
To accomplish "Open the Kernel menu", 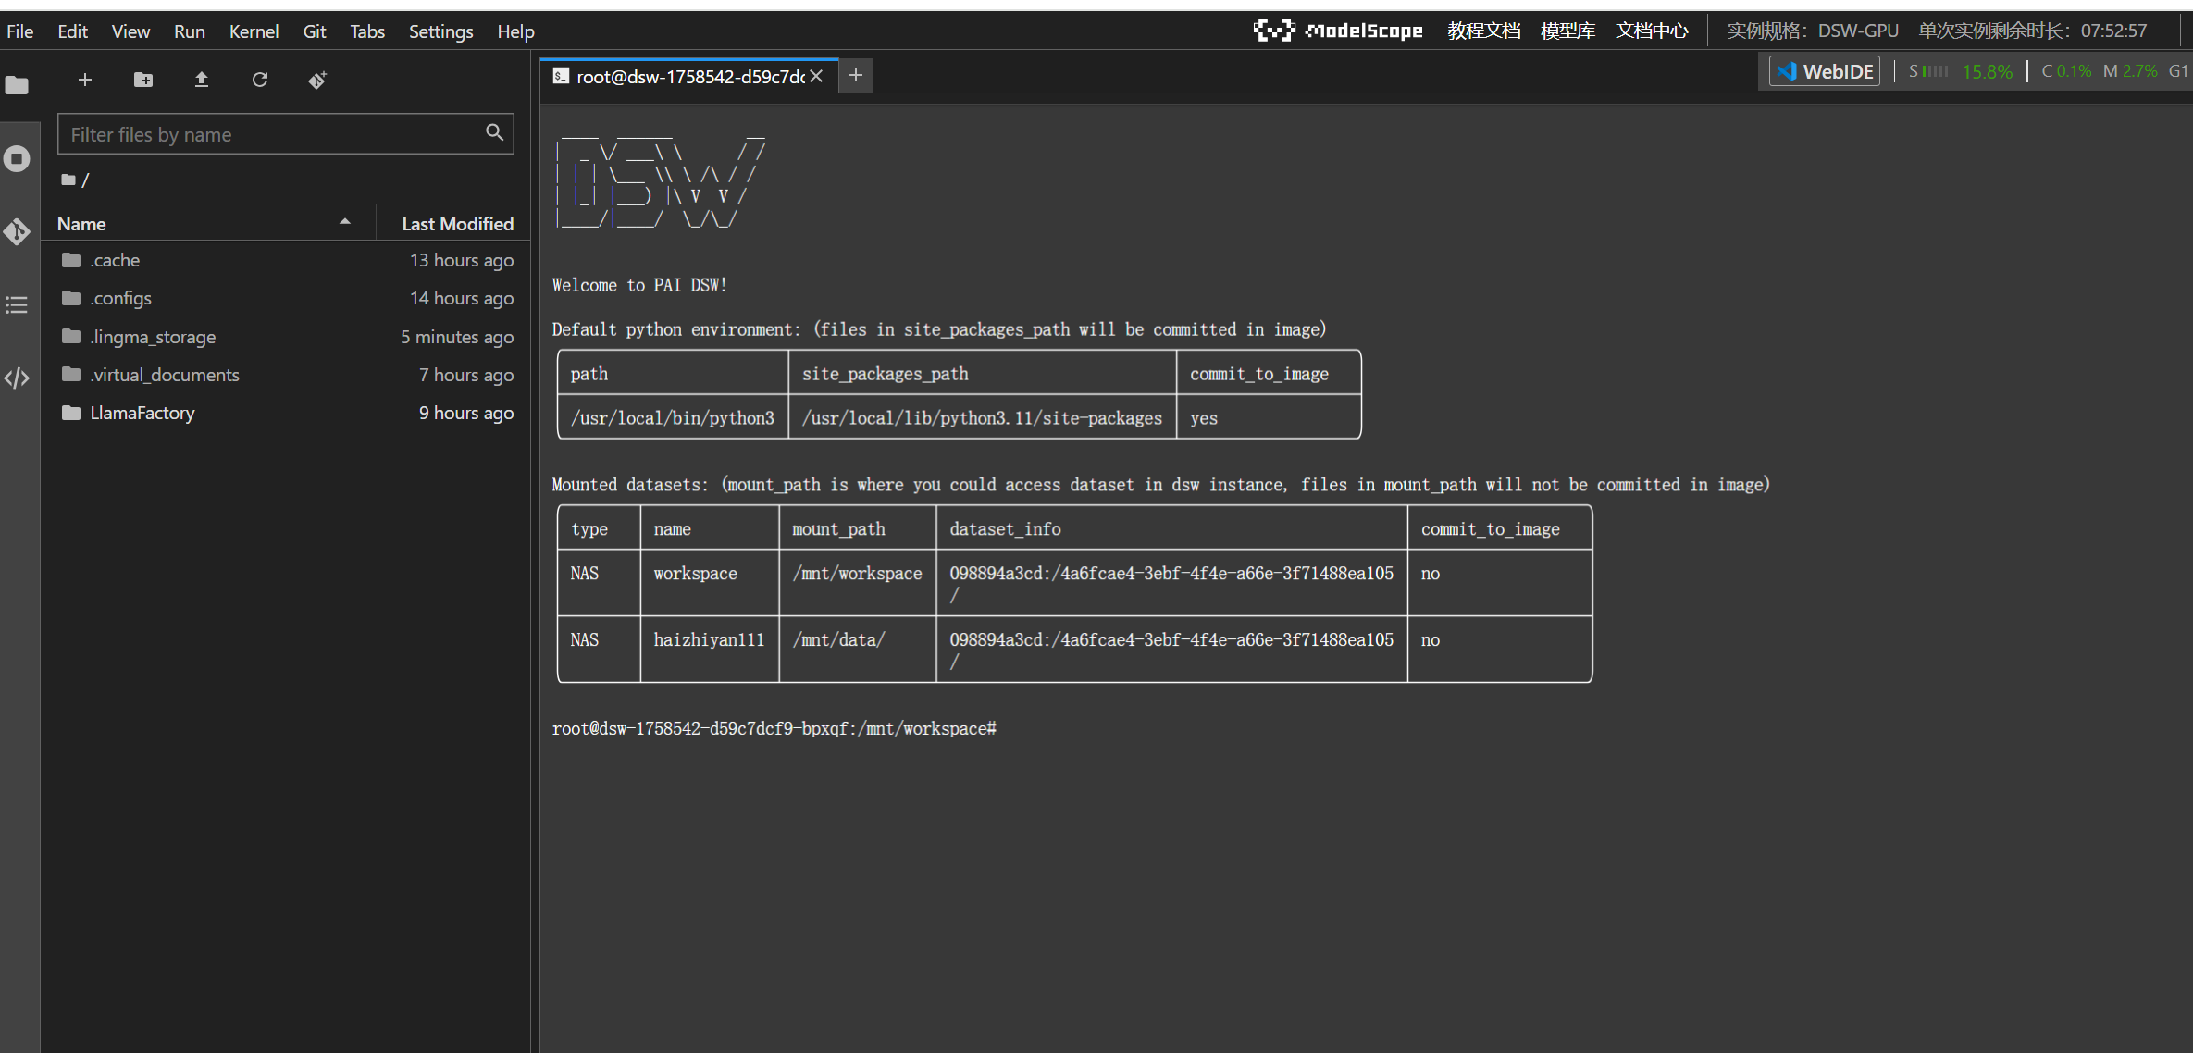I will point(254,31).
